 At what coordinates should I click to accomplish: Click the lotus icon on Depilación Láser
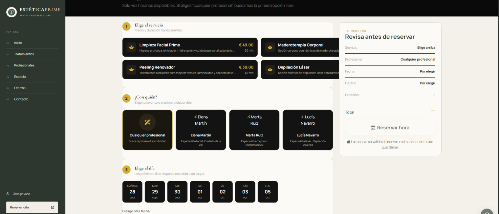[x=270, y=69]
